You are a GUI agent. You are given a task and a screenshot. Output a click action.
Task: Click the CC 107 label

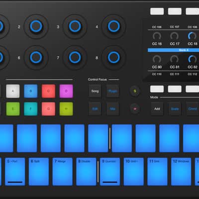pos(175,27)
